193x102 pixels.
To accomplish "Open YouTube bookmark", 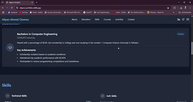I will (24, 12).
